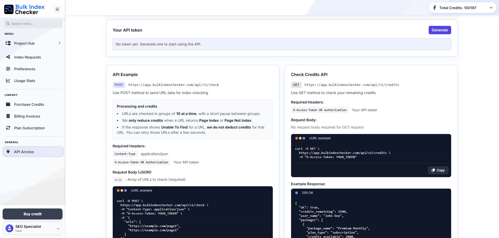Click the Usage Stats chart icon
This screenshot has height=238, width=499.
[8, 80]
